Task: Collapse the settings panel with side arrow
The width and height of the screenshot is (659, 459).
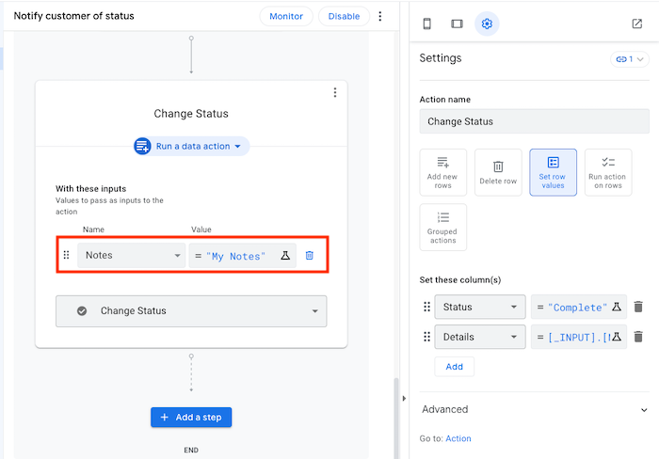Action: [x=404, y=398]
